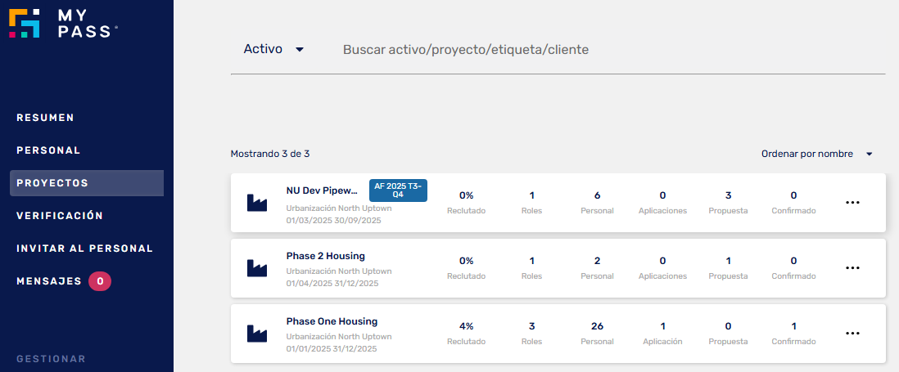Open factory icon of NU Dev Pipeline project
The height and width of the screenshot is (372, 899).
(257, 203)
